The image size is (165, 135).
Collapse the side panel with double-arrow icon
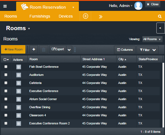click(160, 28)
